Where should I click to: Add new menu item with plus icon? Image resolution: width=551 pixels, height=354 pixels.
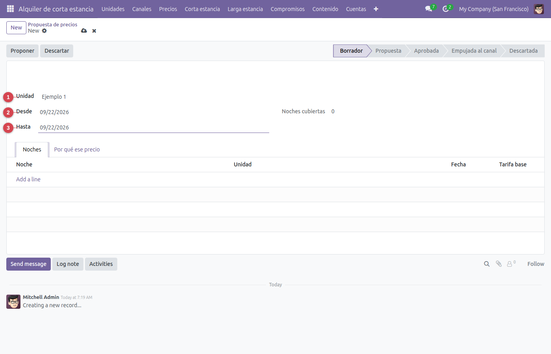click(x=376, y=9)
